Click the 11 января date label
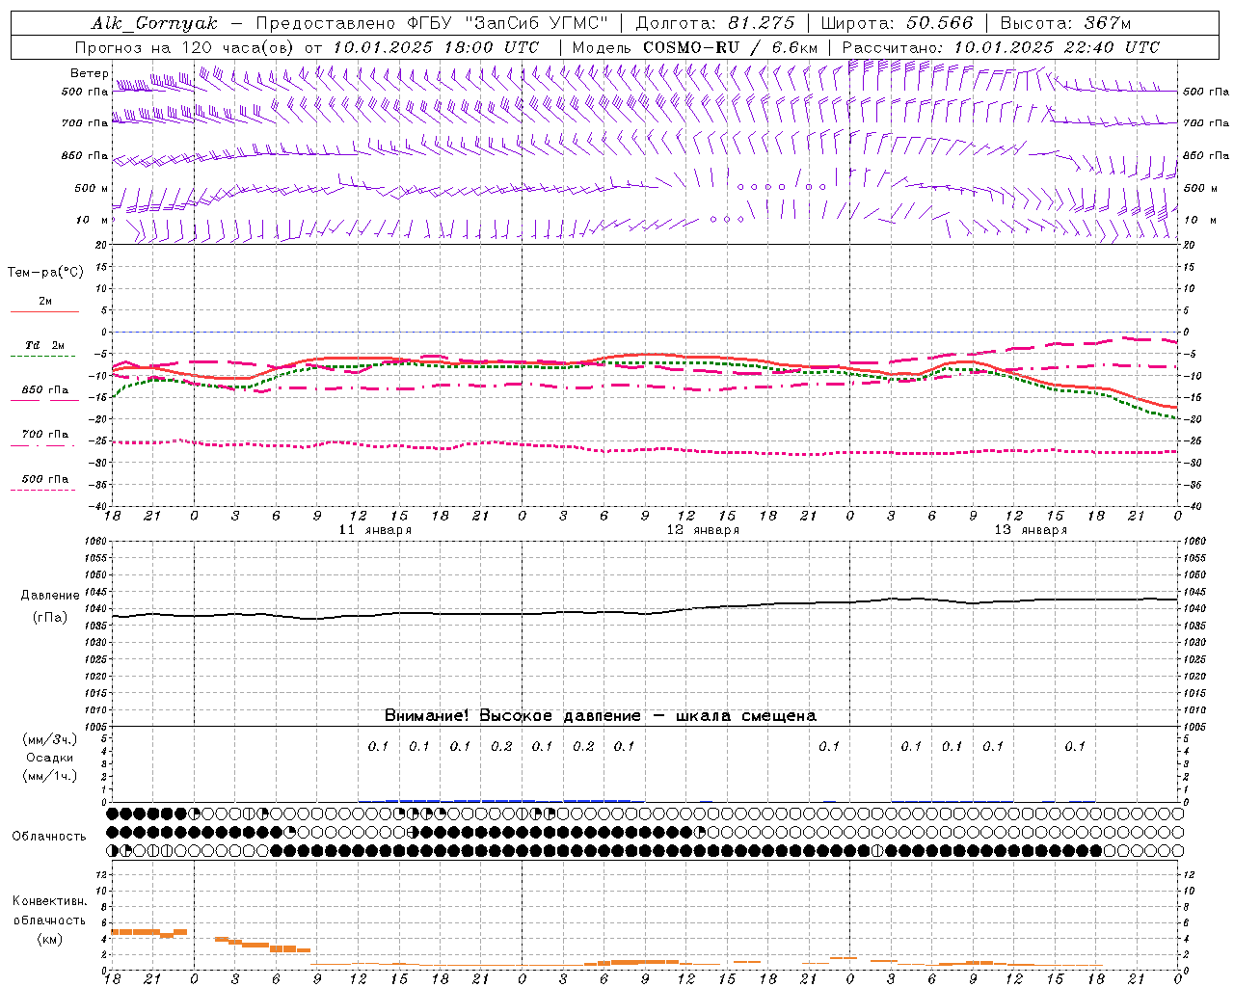The image size is (1234, 987). tap(376, 530)
